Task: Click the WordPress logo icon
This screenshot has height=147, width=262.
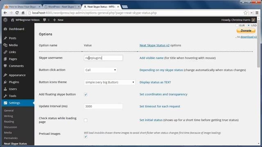Action: [5, 20]
